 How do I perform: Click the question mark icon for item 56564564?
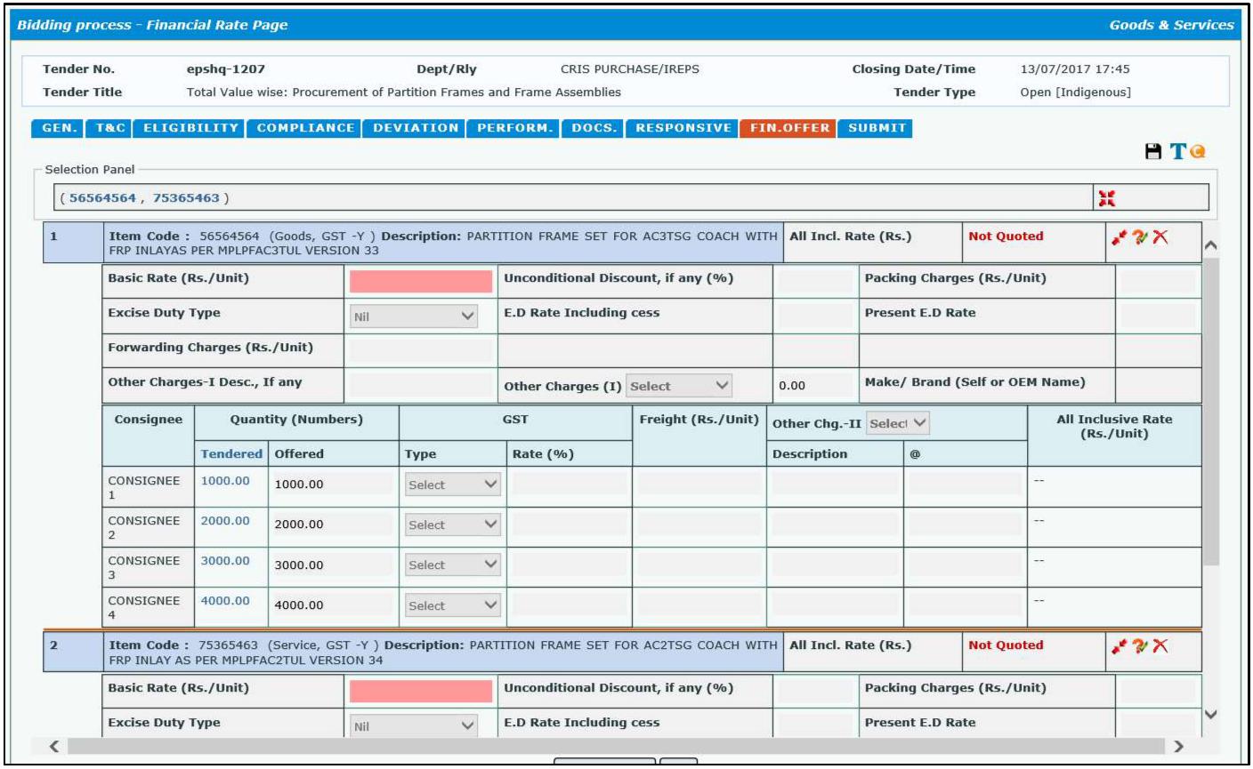click(1141, 236)
